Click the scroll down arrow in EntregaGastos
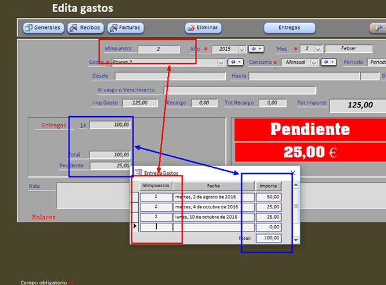The width and height of the screenshot is (386, 285). click(296, 239)
